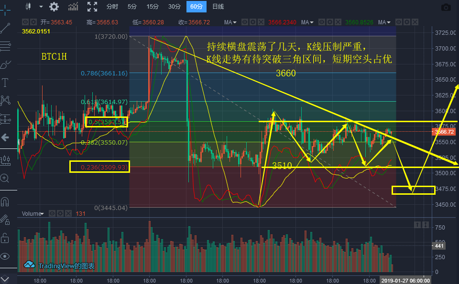This screenshot has height=284, width=459.
Task: Select the XABCD pattern tool
Action: point(5,101)
